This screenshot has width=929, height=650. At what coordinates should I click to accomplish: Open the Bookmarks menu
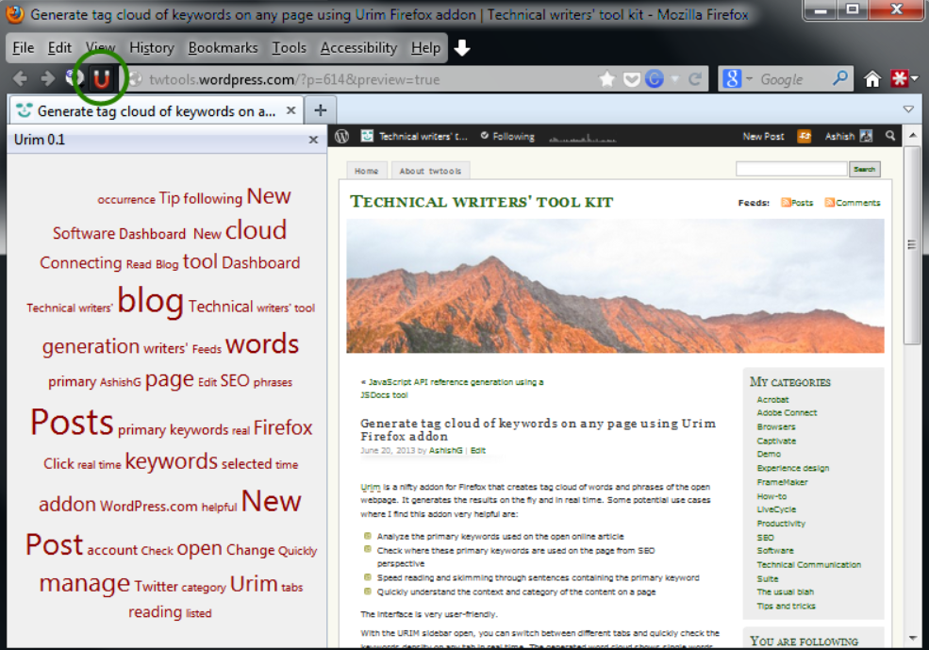tap(223, 48)
